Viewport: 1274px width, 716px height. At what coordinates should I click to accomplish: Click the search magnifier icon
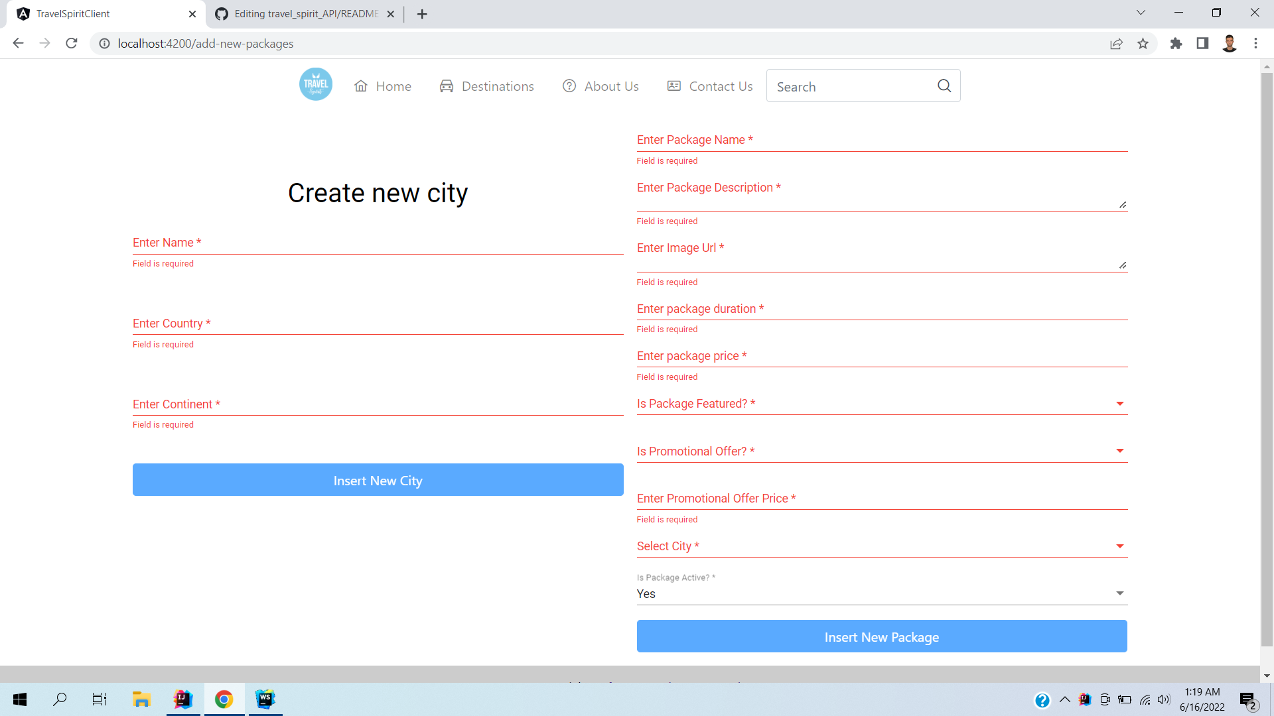(x=944, y=86)
